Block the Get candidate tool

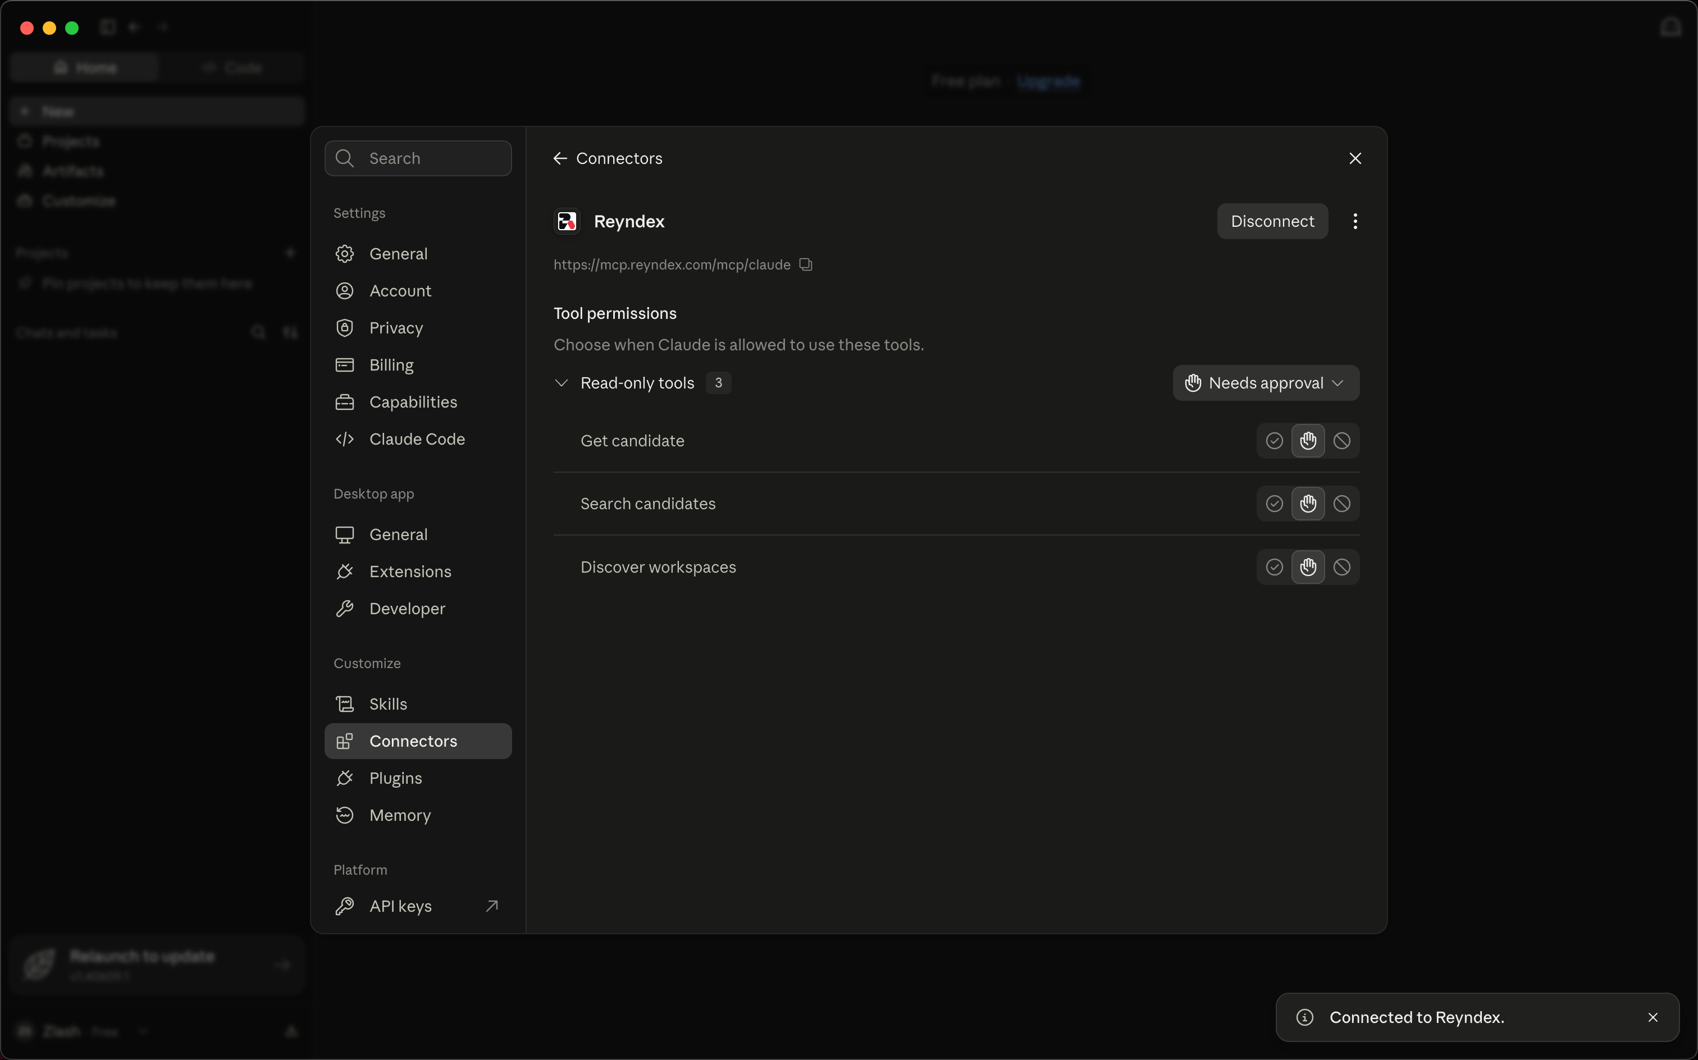tap(1341, 441)
